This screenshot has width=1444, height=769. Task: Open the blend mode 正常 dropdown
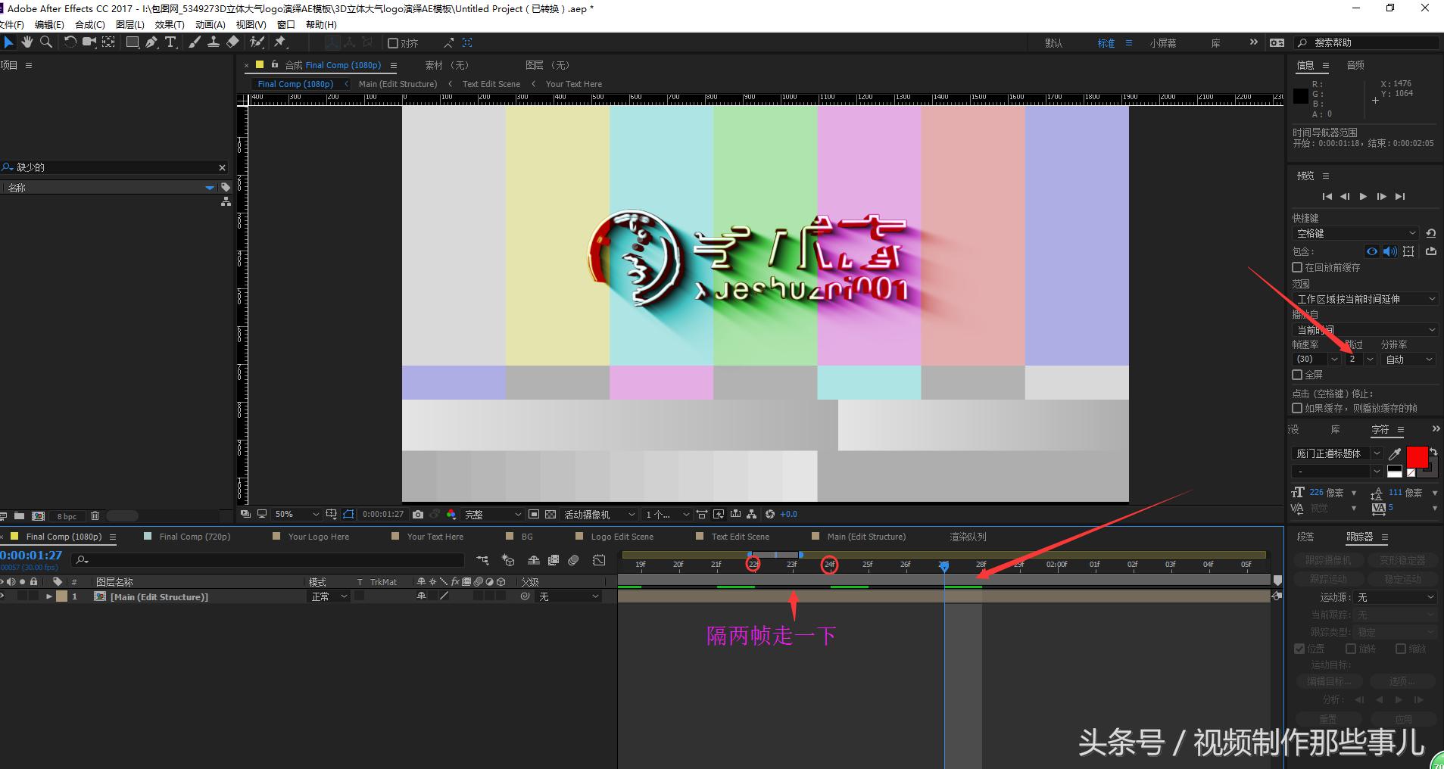[329, 596]
